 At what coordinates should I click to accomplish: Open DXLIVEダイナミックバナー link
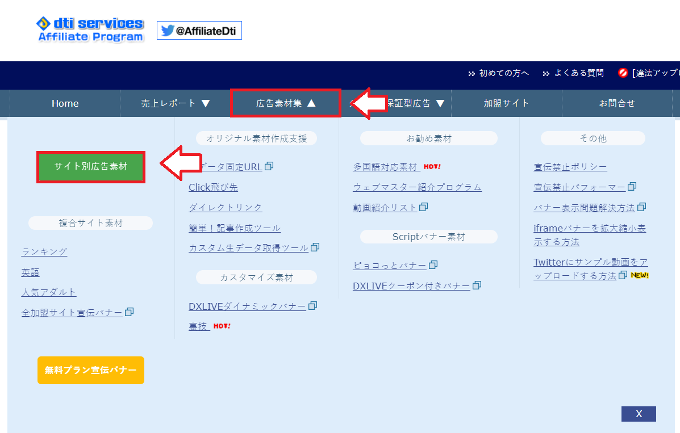click(247, 306)
